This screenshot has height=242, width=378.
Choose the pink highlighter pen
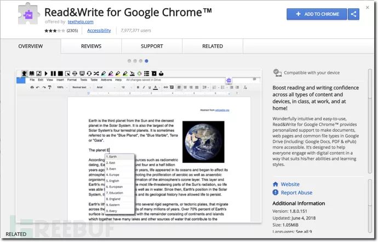(111, 73)
